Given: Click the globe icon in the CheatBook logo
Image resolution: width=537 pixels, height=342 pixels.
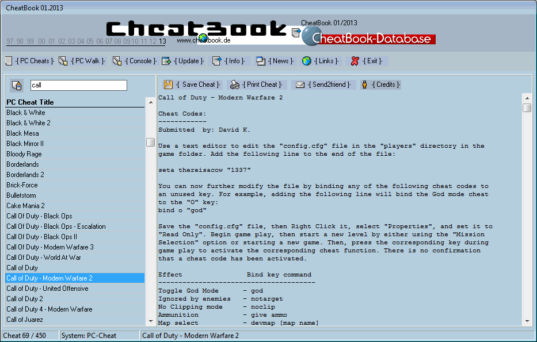Looking at the screenshot, I should pyautogui.click(x=203, y=37).
